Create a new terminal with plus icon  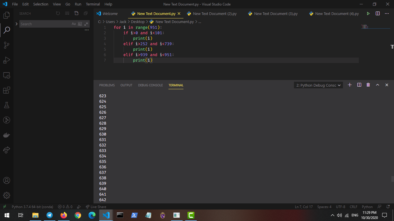click(x=350, y=85)
